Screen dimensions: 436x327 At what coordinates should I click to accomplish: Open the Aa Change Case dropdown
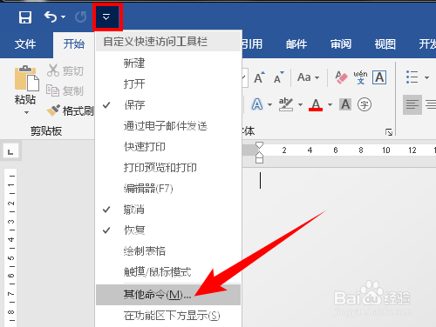[308, 77]
